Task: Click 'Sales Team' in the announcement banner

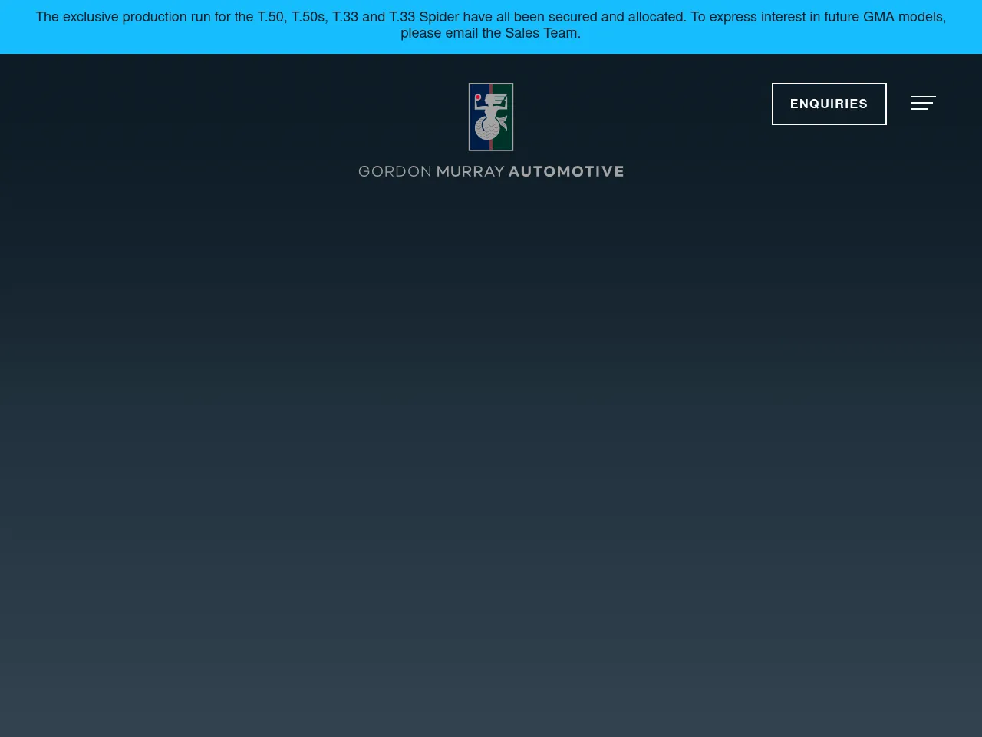Action: click(x=542, y=33)
